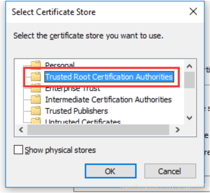Click the Untrusted Certificates folder icon
Screen dimensions: 210x193
coord(36,121)
